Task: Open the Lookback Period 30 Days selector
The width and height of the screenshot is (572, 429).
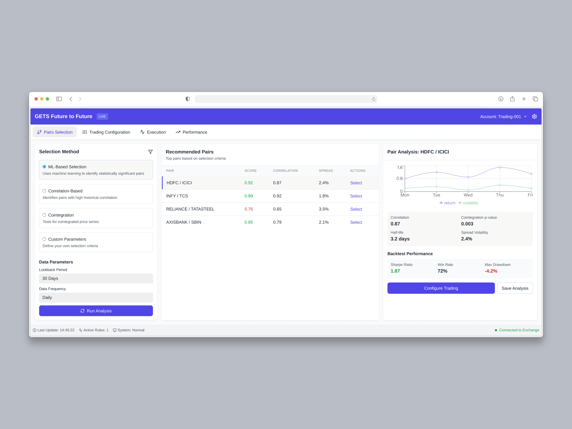Action: click(96, 278)
